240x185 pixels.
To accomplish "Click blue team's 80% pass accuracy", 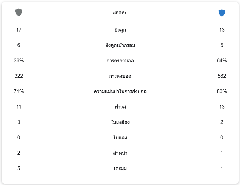I will [222, 91].
